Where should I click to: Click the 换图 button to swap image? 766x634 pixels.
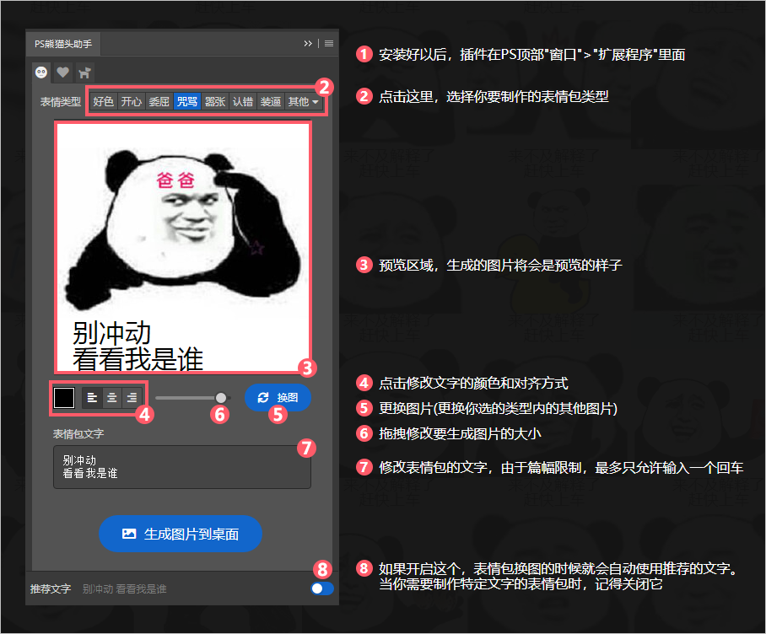(278, 398)
